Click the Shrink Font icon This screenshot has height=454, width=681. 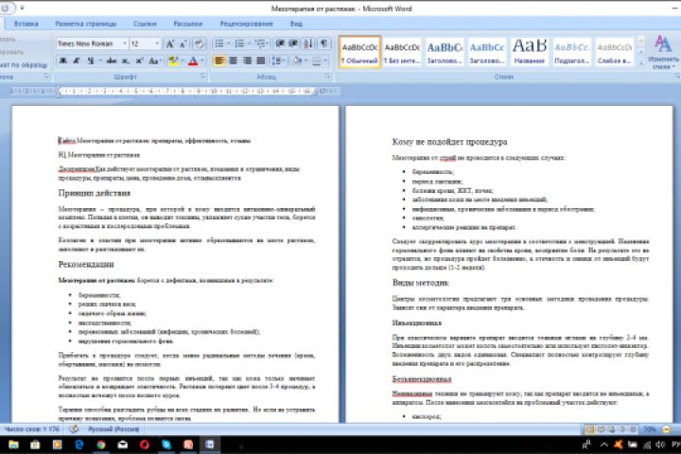pyautogui.click(x=183, y=44)
